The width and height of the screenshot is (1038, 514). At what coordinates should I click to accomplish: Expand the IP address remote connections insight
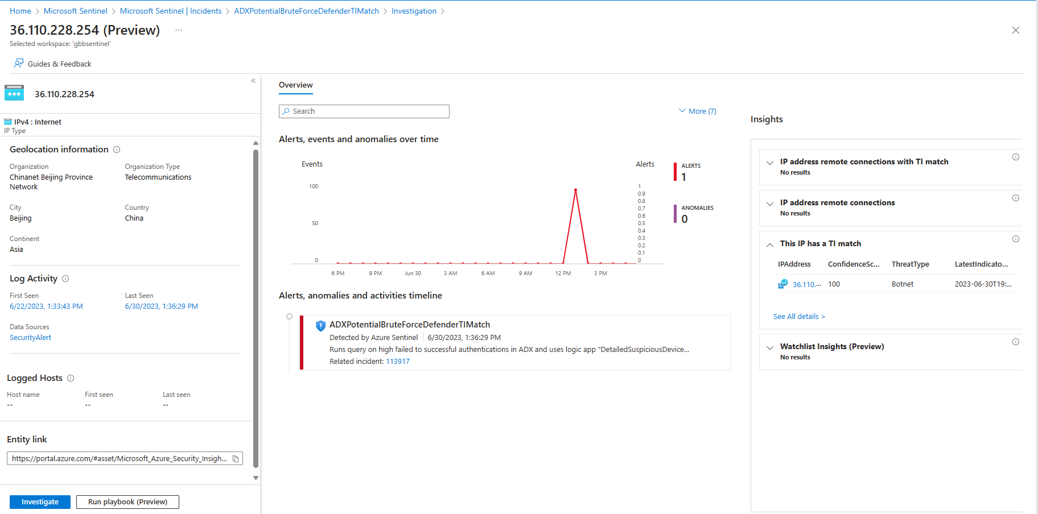(769, 204)
